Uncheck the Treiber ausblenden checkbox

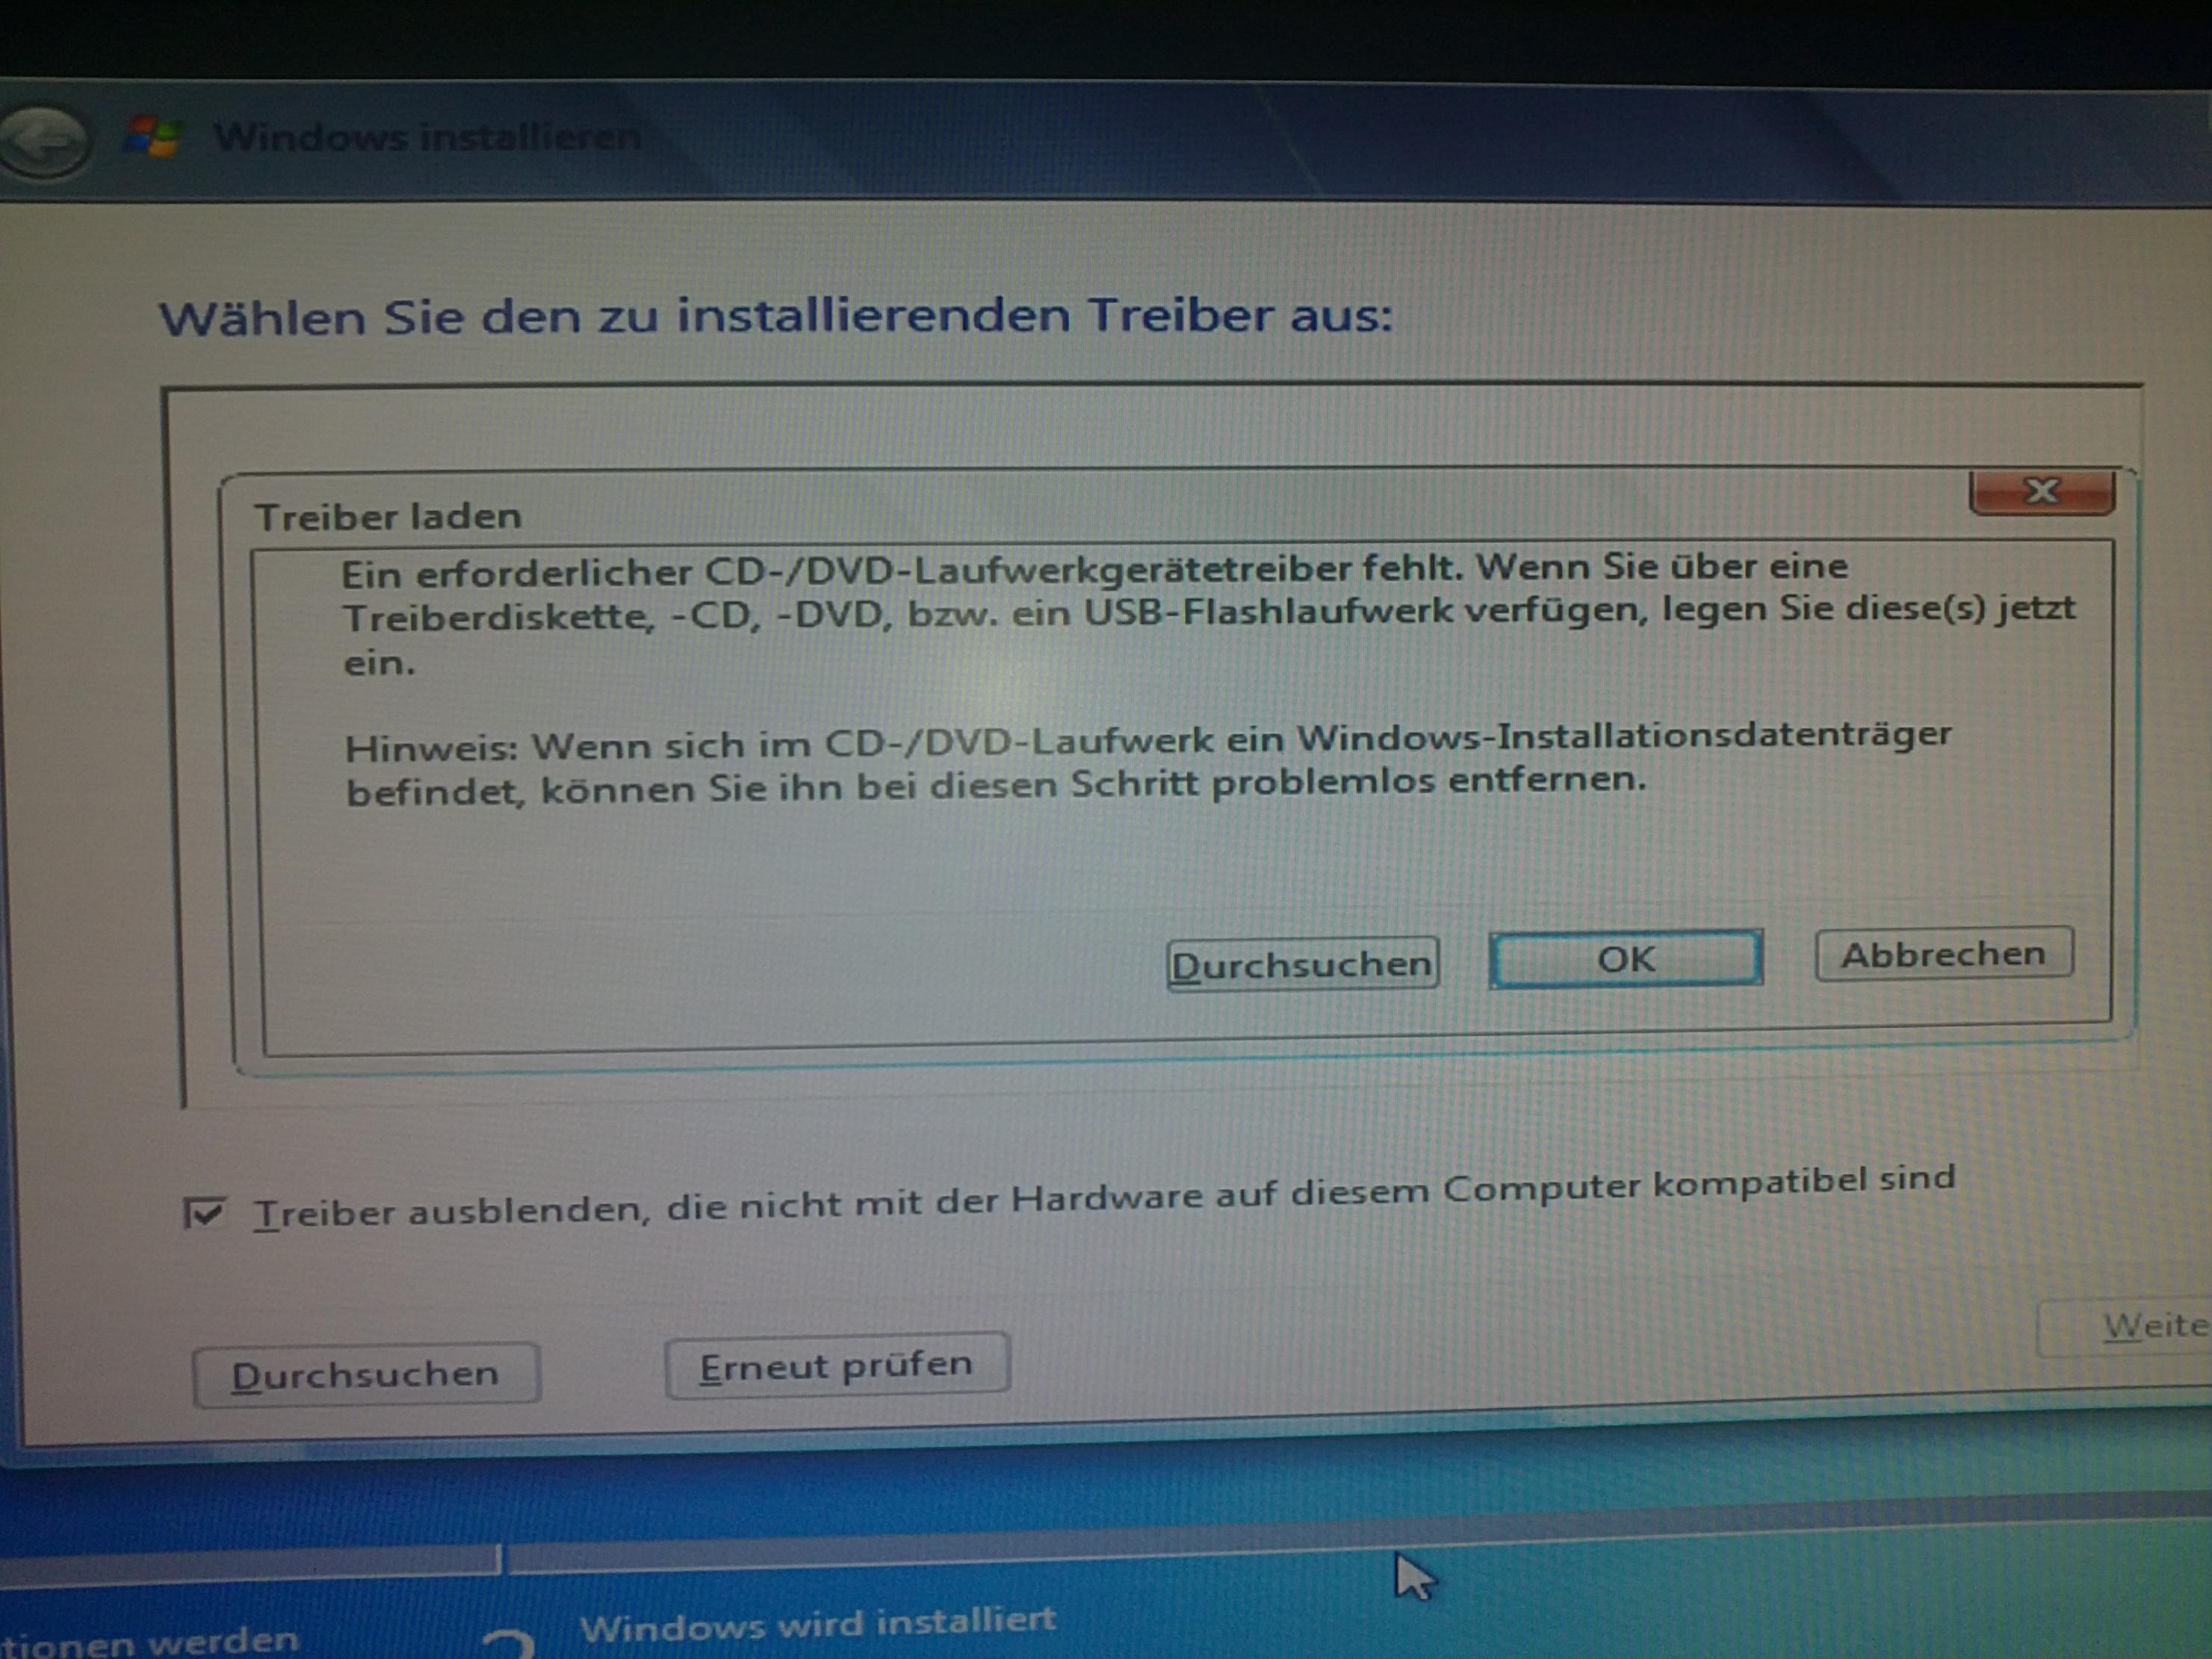(x=205, y=1213)
